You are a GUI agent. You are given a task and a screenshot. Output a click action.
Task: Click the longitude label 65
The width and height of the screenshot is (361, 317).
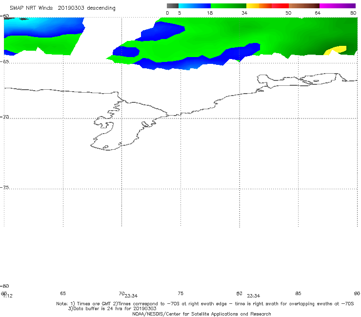pos(63,293)
